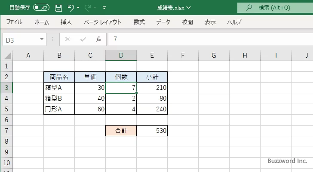Select column D header
This screenshot has height=172, width=313.
click(x=121, y=55)
